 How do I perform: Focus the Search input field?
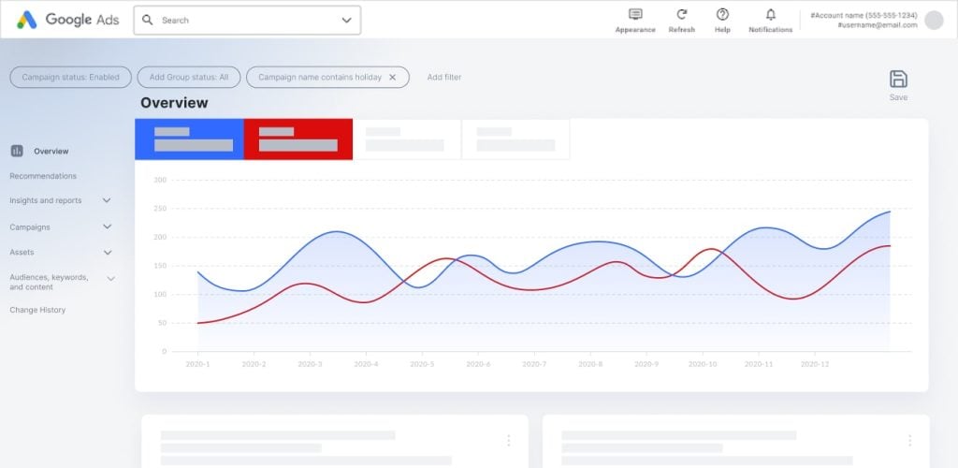click(x=247, y=21)
